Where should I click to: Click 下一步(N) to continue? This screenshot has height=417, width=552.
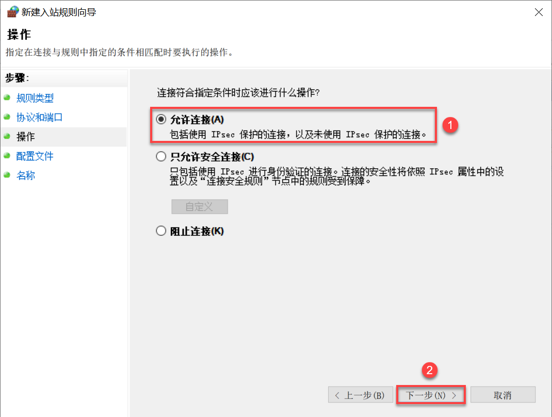pyautogui.click(x=431, y=395)
